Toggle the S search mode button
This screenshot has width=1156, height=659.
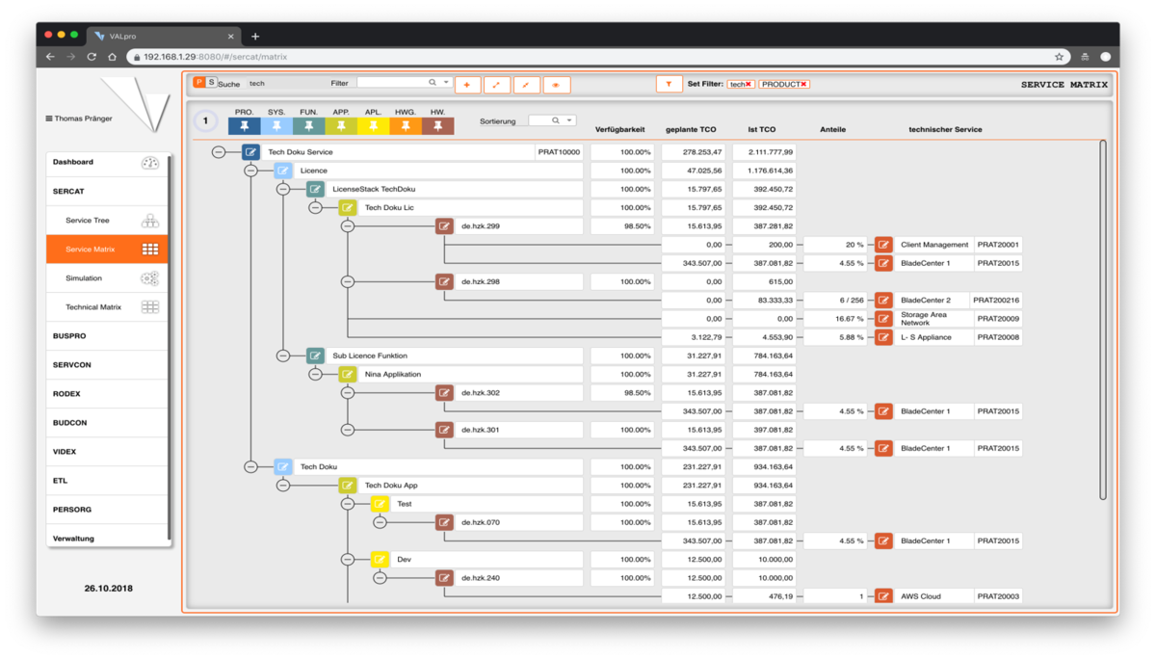tap(211, 83)
